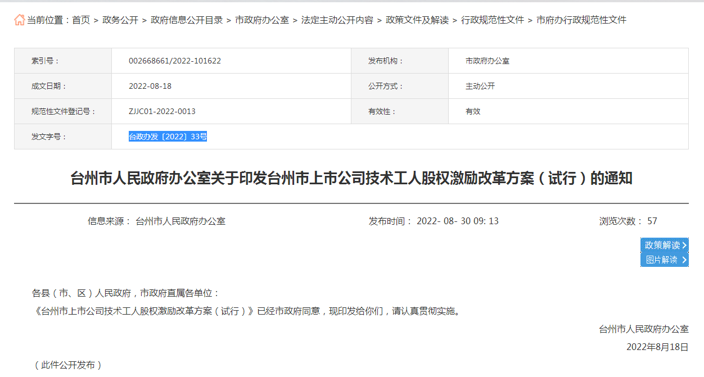Click the 信息来源 台州市人民政府办公室 text
The width and height of the screenshot is (704, 377).
156,221
